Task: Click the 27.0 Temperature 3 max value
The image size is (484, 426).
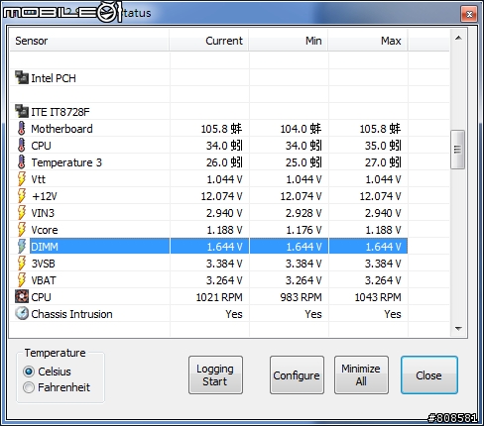Action: click(x=383, y=162)
